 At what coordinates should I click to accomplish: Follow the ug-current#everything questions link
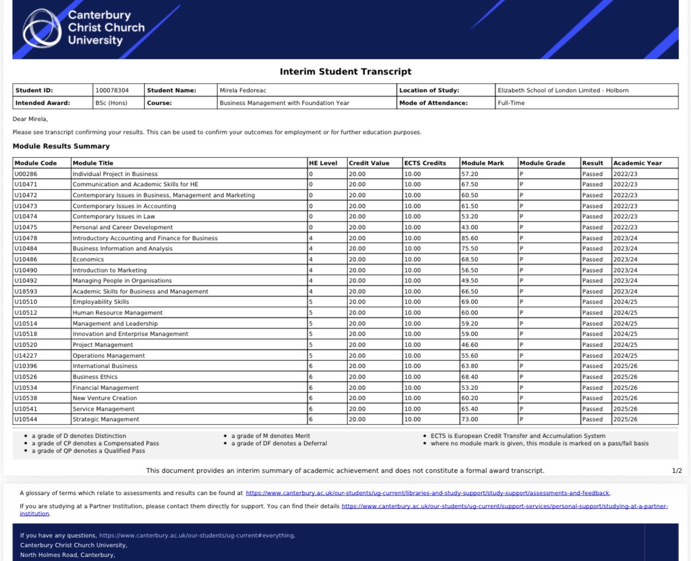(x=197, y=535)
